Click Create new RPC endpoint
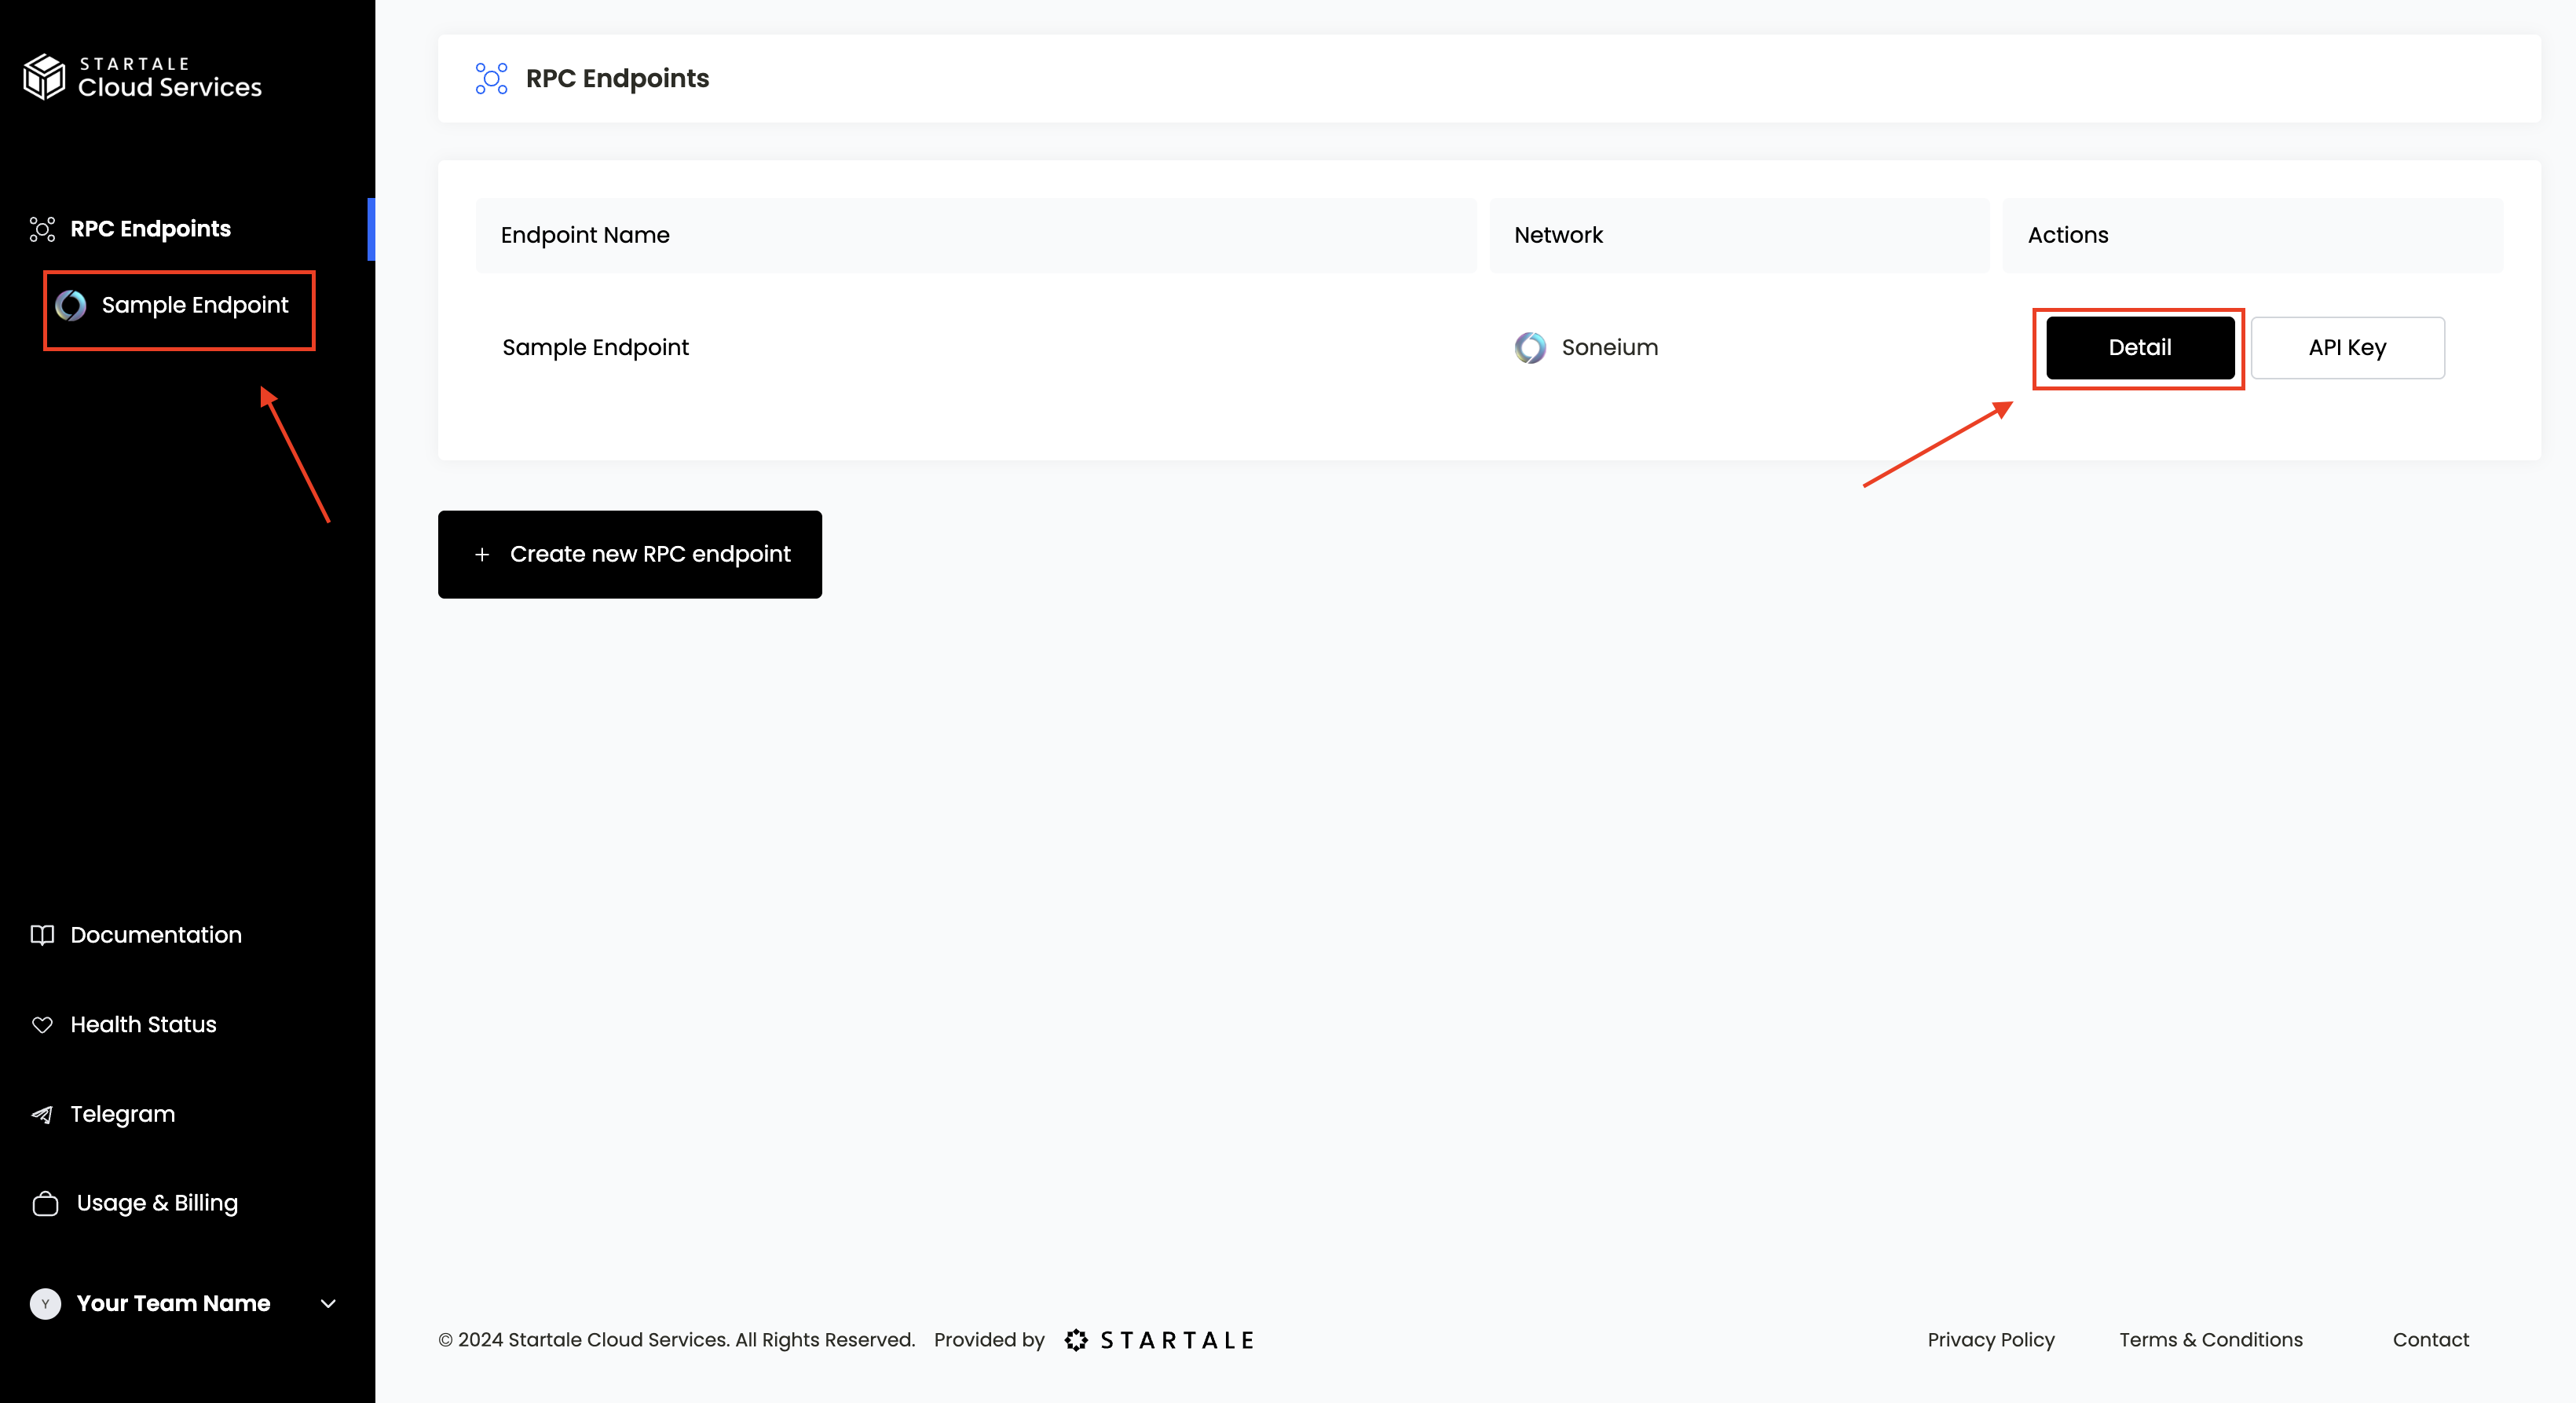This screenshot has width=2576, height=1403. pyautogui.click(x=630, y=554)
